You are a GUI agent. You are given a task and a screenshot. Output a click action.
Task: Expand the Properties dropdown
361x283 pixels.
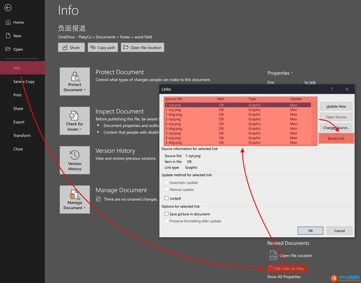(280, 73)
